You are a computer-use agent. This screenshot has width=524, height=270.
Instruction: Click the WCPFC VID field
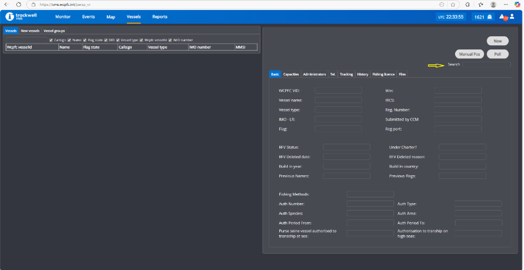(338, 91)
